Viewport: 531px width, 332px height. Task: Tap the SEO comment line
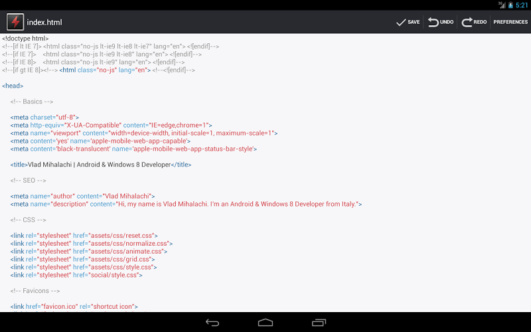(x=28, y=180)
